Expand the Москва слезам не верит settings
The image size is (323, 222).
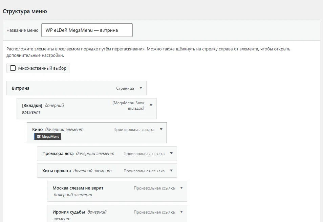click(181, 188)
